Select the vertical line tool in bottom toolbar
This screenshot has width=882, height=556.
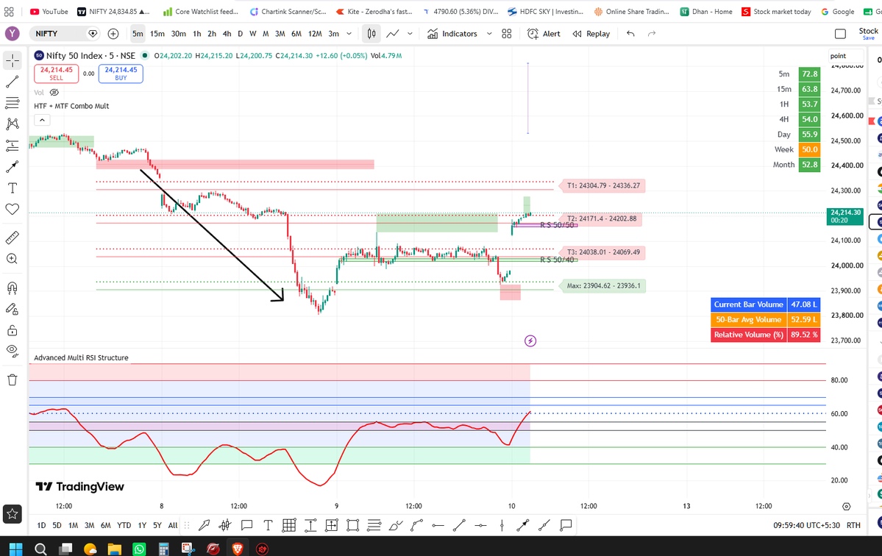(502, 526)
